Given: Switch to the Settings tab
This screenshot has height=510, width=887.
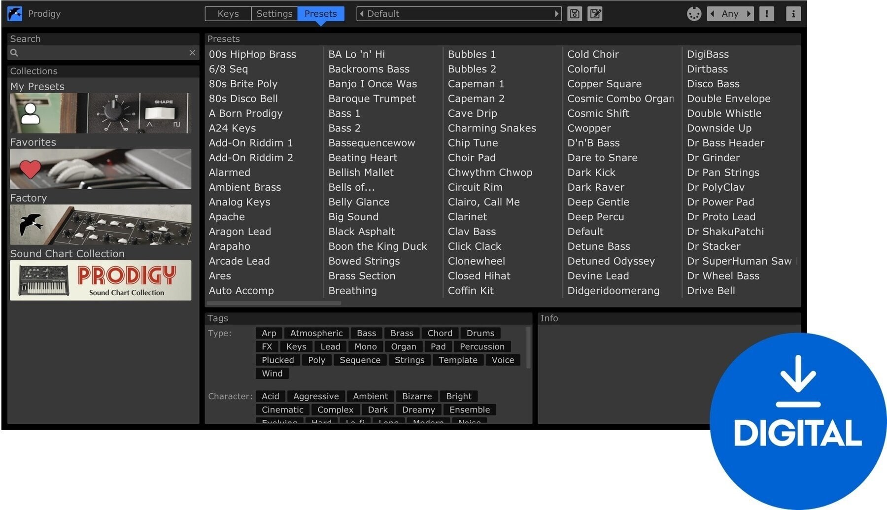Looking at the screenshot, I should point(274,14).
